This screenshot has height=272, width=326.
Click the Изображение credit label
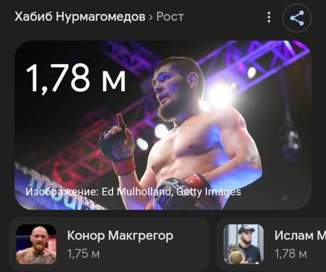coord(62,192)
